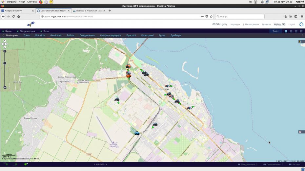Screen dimensions: 305x171
Task: Click the blue car marker on map
Action: [x=137, y=133]
